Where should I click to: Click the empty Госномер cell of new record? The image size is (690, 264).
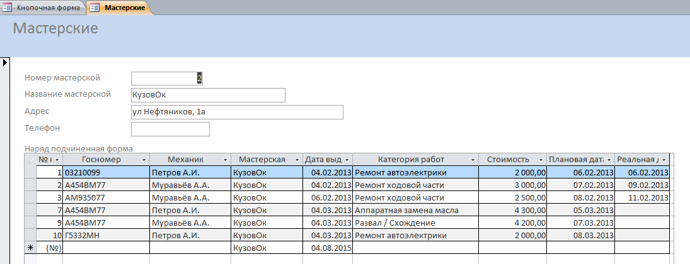tap(106, 248)
